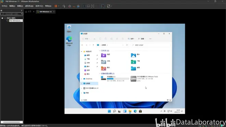Switch Explorer to details view
The height and width of the screenshot is (127, 226).
pyautogui.click(x=168, y=100)
